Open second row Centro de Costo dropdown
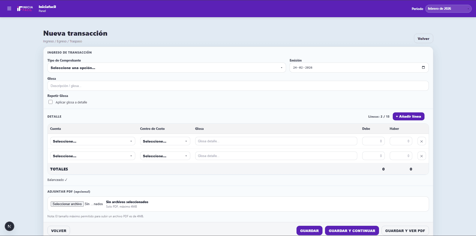 (165, 156)
